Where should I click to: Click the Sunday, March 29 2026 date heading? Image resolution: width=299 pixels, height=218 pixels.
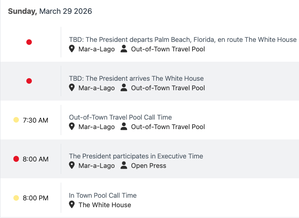[50, 11]
